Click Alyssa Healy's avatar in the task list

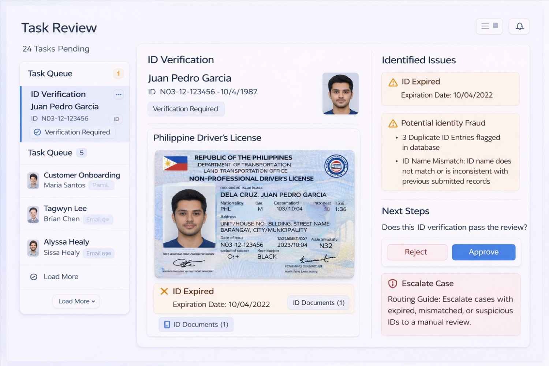click(x=33, y=248)
